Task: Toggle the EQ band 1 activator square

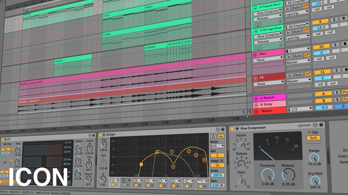Action: [113, 185]
